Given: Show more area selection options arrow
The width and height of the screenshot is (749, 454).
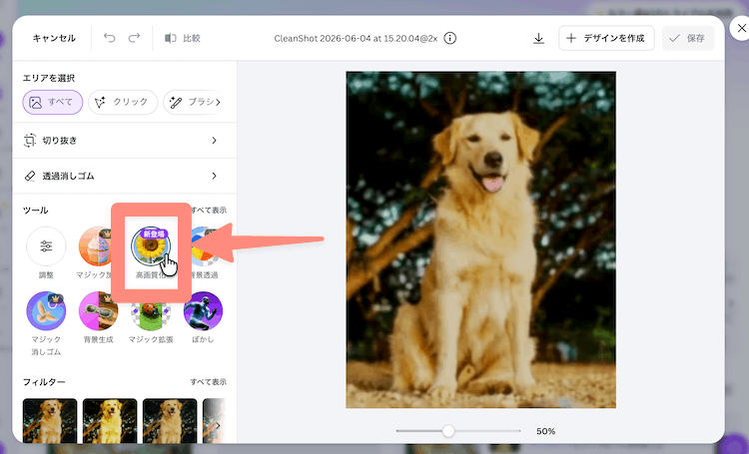Looking at the screenshot, I should point(218,102).
